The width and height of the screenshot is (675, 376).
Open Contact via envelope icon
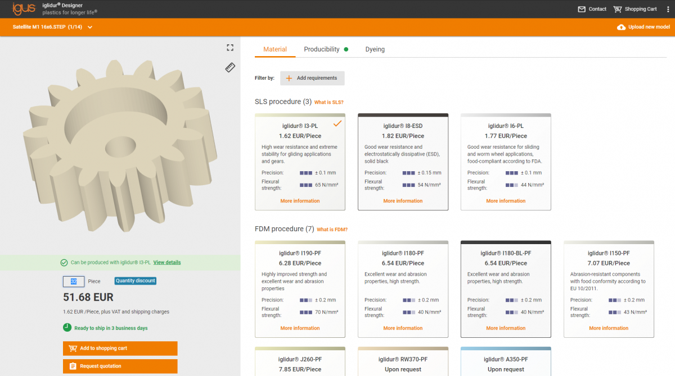coord(582,9)
